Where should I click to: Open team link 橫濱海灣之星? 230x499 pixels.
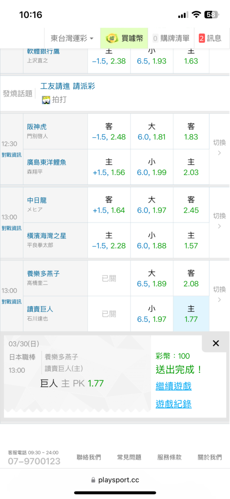(47, 236)
